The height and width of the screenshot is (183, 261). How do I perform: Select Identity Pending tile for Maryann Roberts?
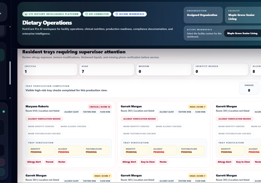tap(41, 151)
